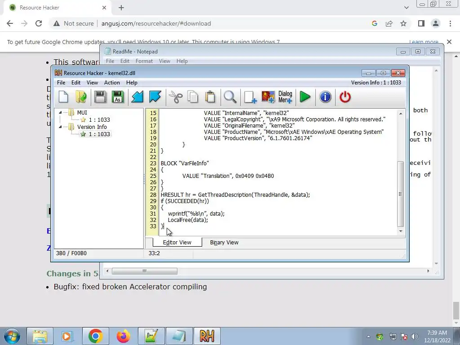460x345 pixels.
Task: Copy with the two-pages icon
Action: pyautogui.click(x=193, y=97)
